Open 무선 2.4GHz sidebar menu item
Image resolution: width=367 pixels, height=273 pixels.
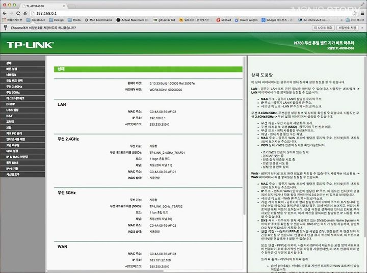[x=22, y=86]
